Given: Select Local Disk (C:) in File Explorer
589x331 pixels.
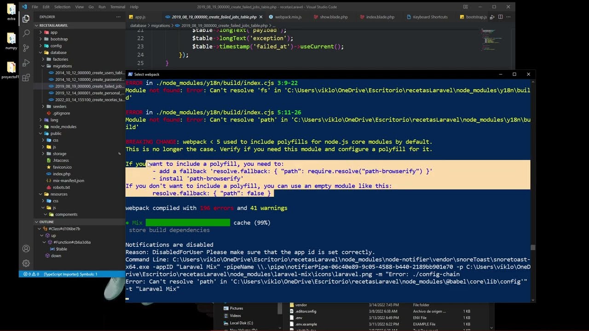Looking at the screenshot, I should pyautogui.click(x=241, y=323).
